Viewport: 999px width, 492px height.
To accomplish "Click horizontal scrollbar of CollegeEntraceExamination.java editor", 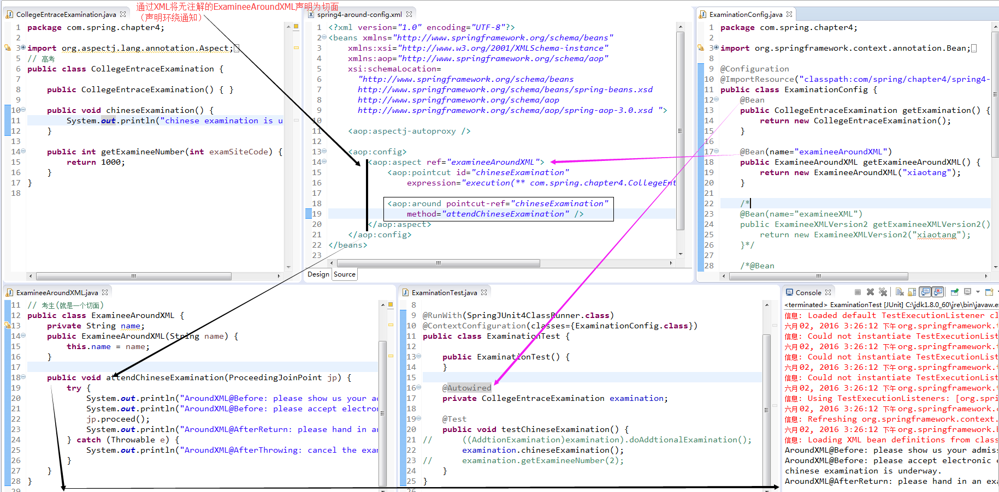I will point(133,276).
